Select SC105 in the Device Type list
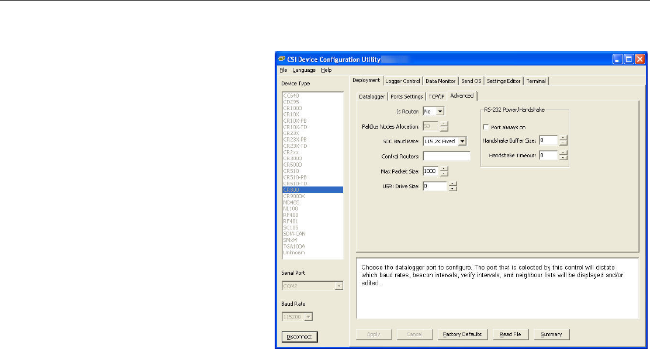 (x=313, y=227)
